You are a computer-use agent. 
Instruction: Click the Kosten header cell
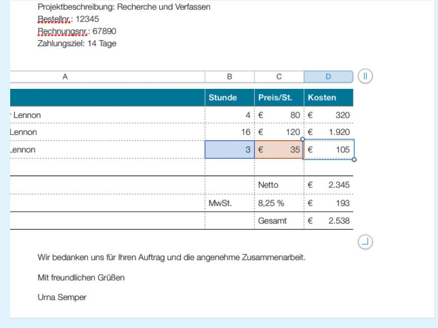329,97
